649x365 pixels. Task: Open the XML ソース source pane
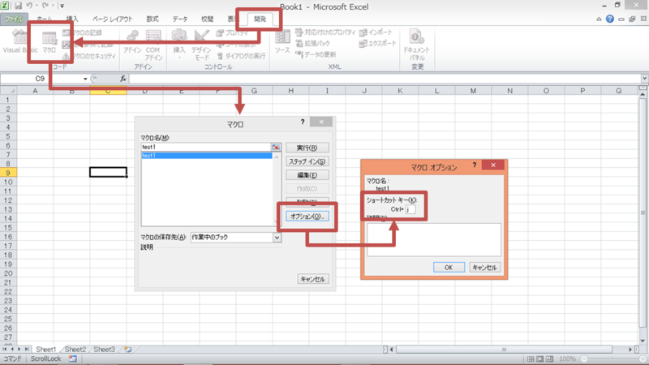282,41
